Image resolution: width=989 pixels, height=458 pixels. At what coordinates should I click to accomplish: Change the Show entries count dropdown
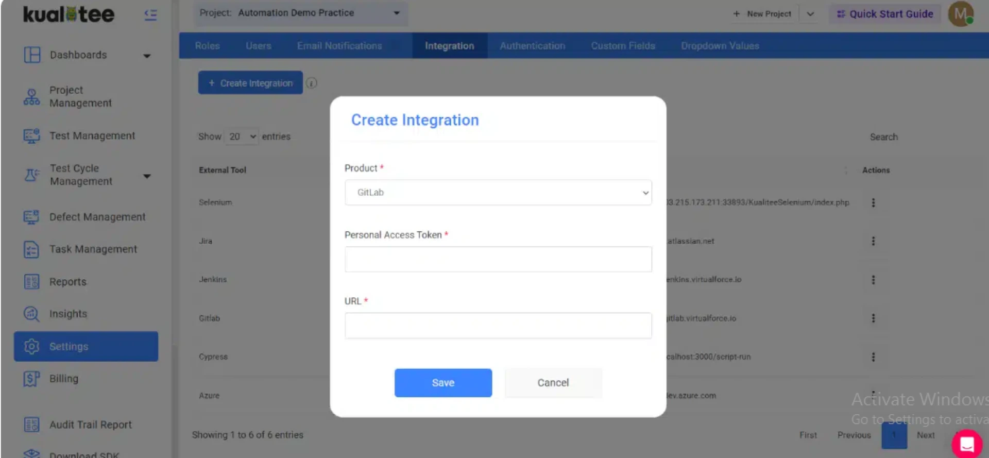coord(242,137)
